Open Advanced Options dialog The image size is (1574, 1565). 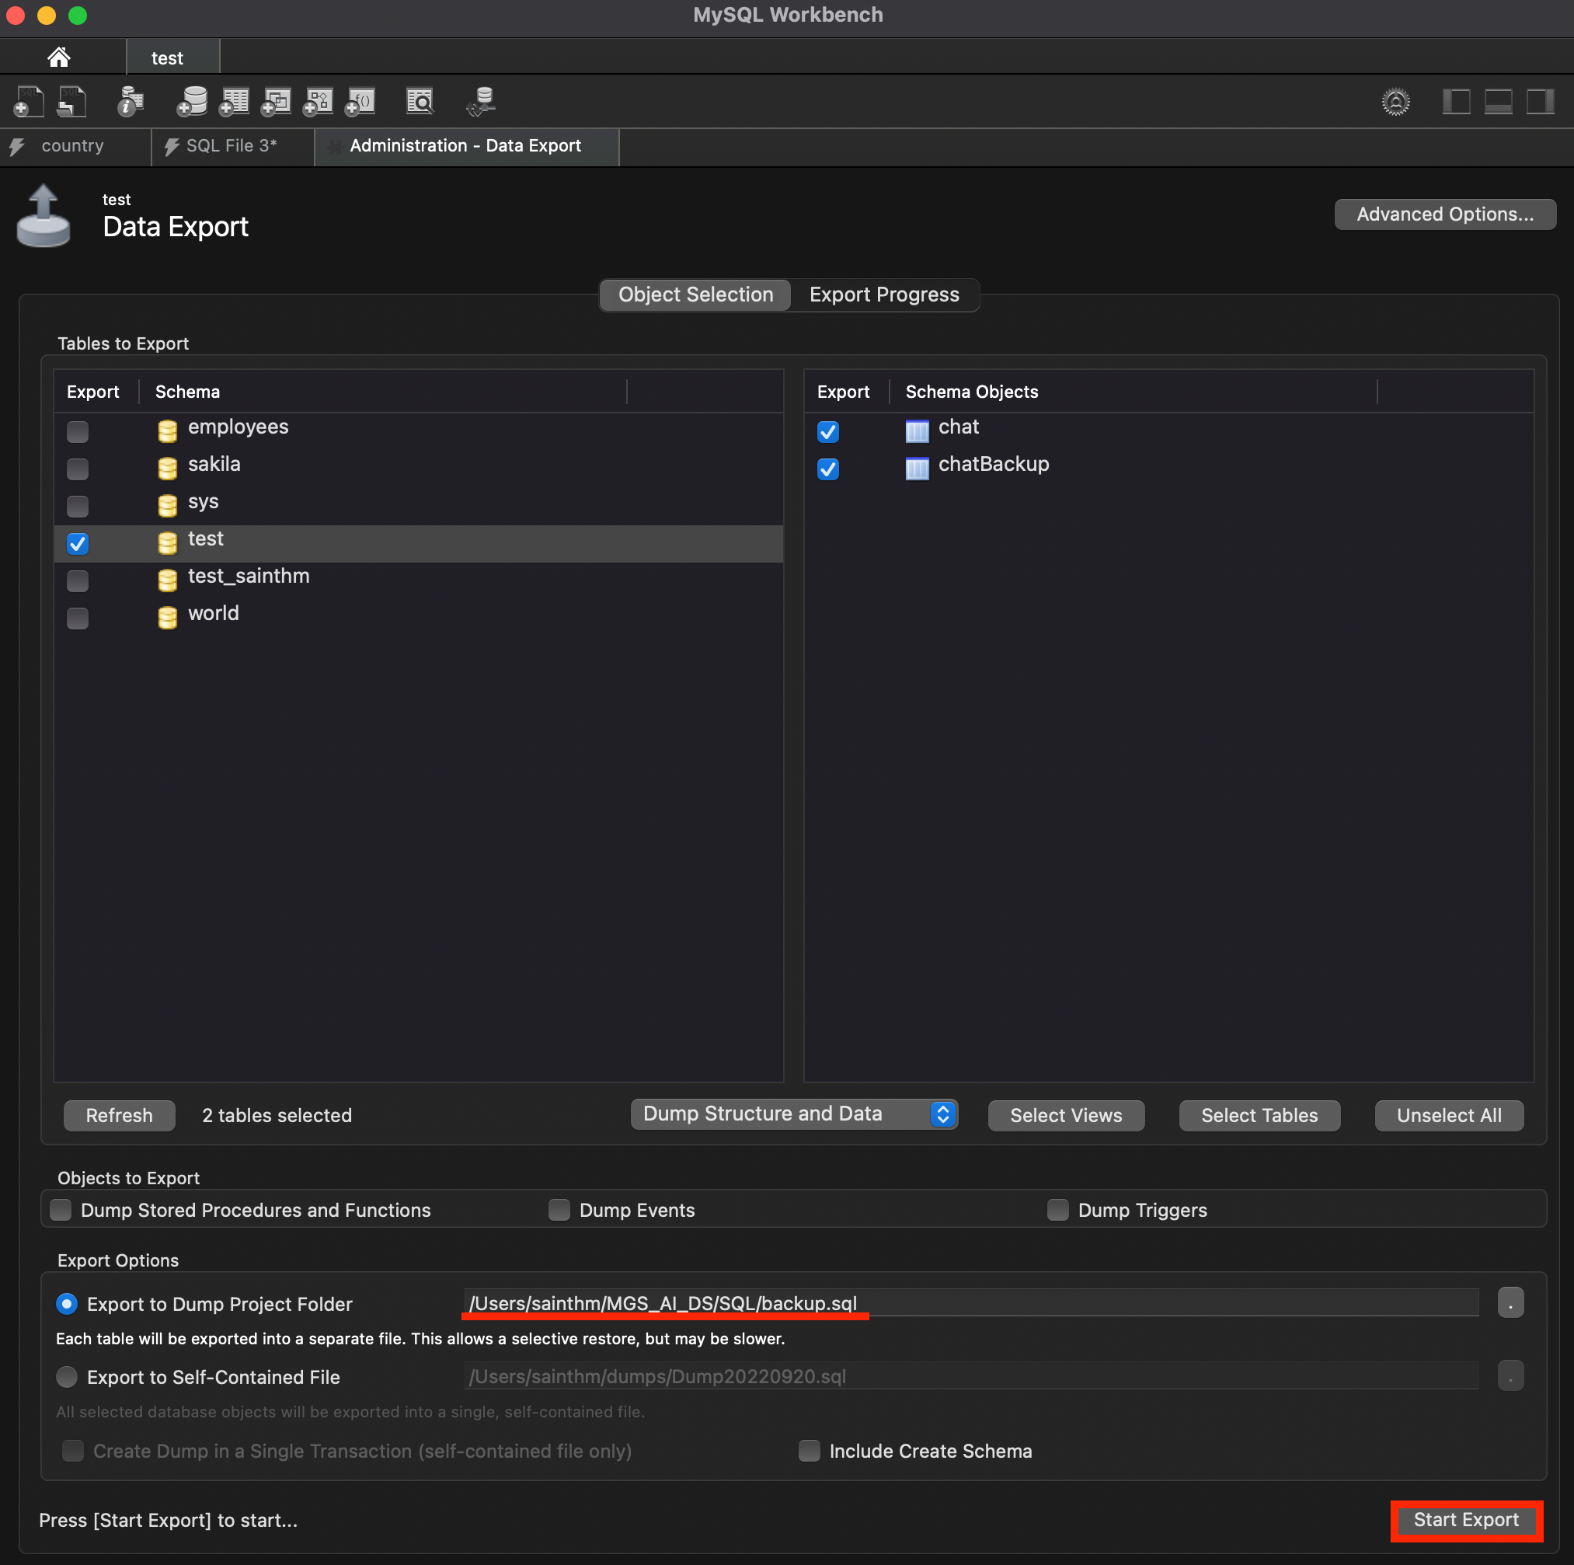point(1444,214)
